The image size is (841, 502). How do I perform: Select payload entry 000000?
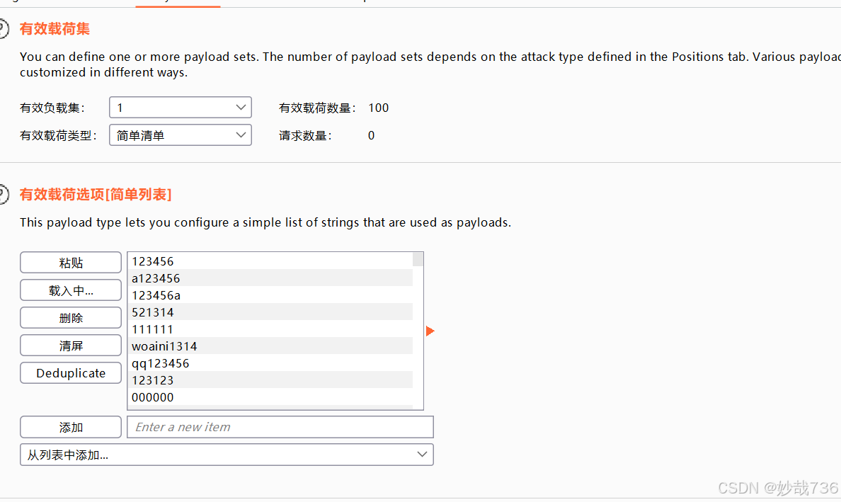pos(270,397)
